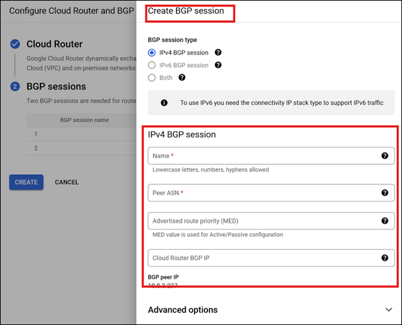Click into the Peer ASN field
This screenshot has height=325, width=402.
click(263, 193)
